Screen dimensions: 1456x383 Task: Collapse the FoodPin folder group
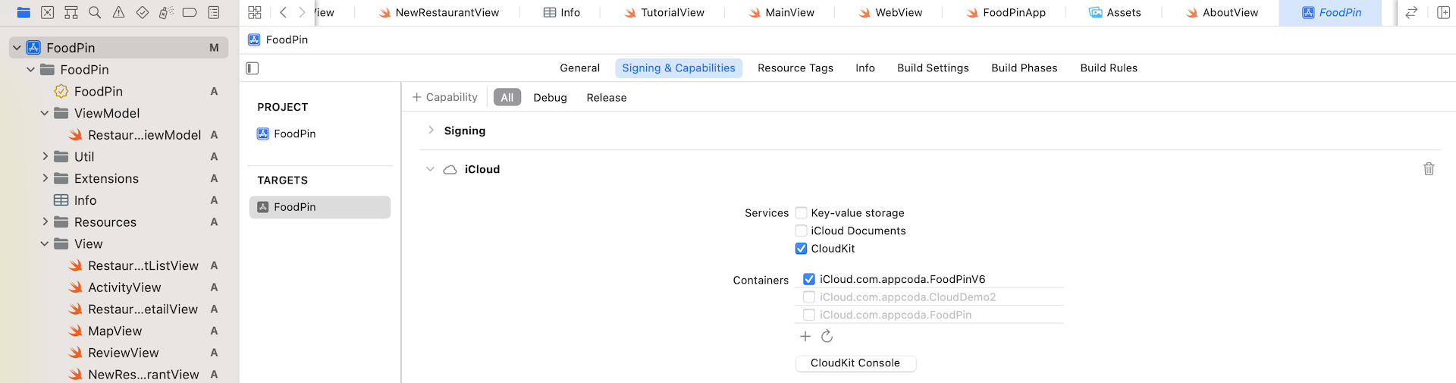pyautogui.click(x=30, y=70)
